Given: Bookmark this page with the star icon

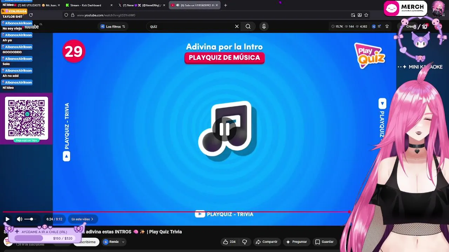Looking at the screenshot, I should coord(366,15).
